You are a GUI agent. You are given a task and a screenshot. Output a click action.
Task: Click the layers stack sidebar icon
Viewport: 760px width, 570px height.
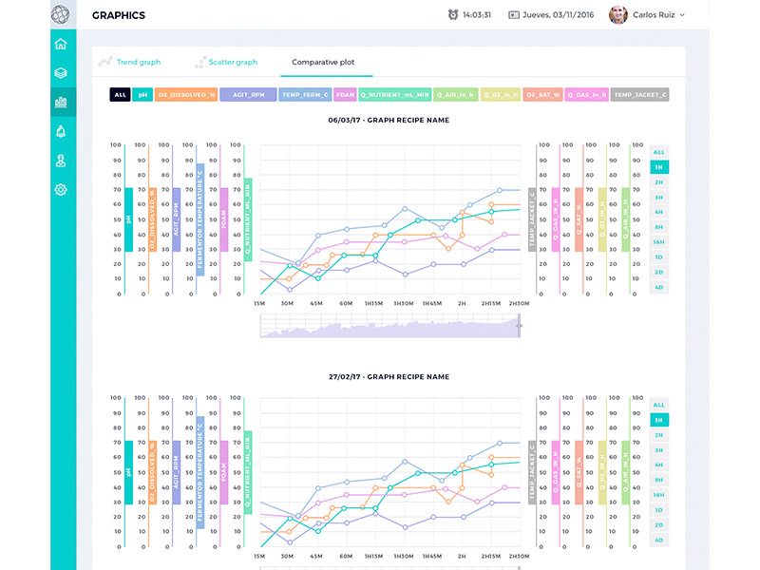pyautogui.click(x=61, y=73)
